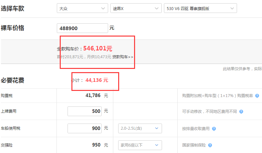Image resolution: width=262 pixels, height=153 pixels.
Task: Click the 必要花费 section heading
Action: 13,80
